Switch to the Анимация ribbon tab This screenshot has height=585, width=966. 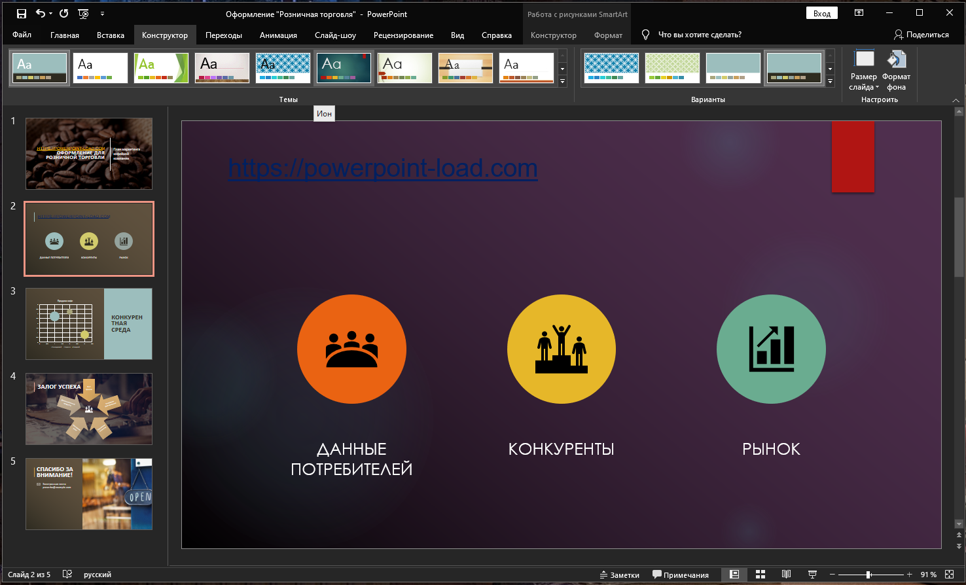click(x=277, y=35)
